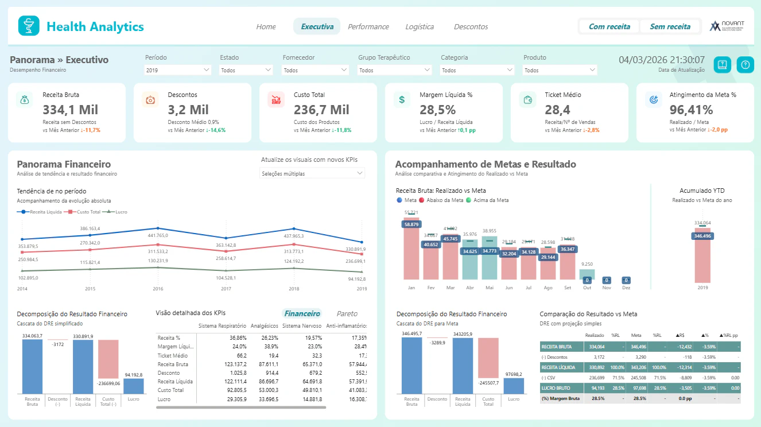The width and height of the screenshot is (761, 427).
Task: Select the Executiva tab
Action: (x=317, y=26)
